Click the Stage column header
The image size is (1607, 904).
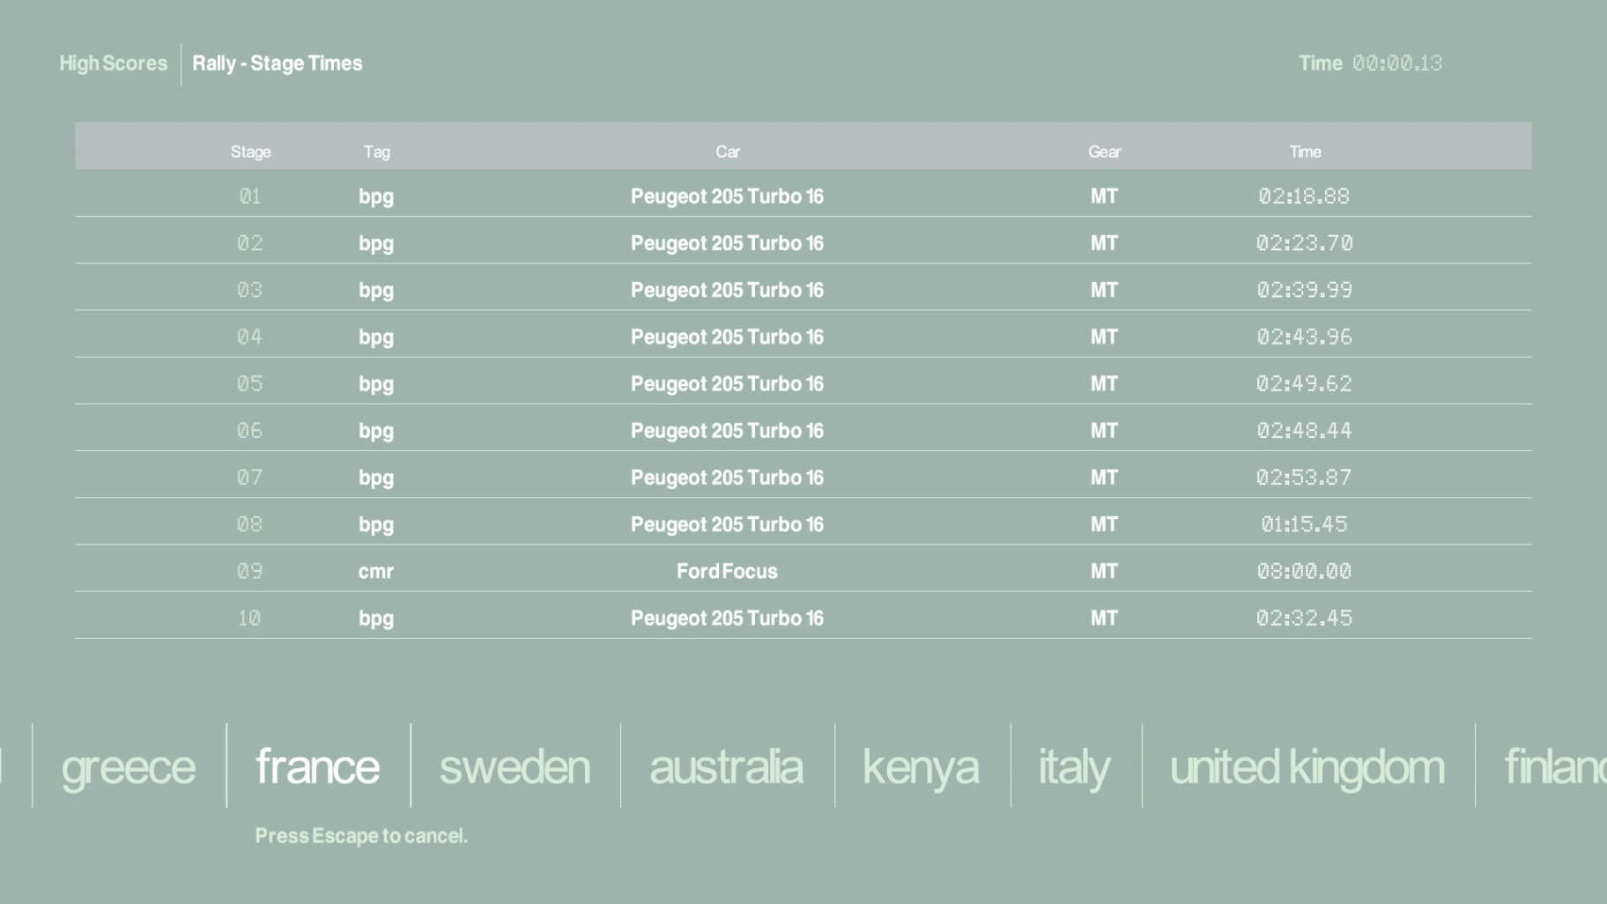pos(251,152)
